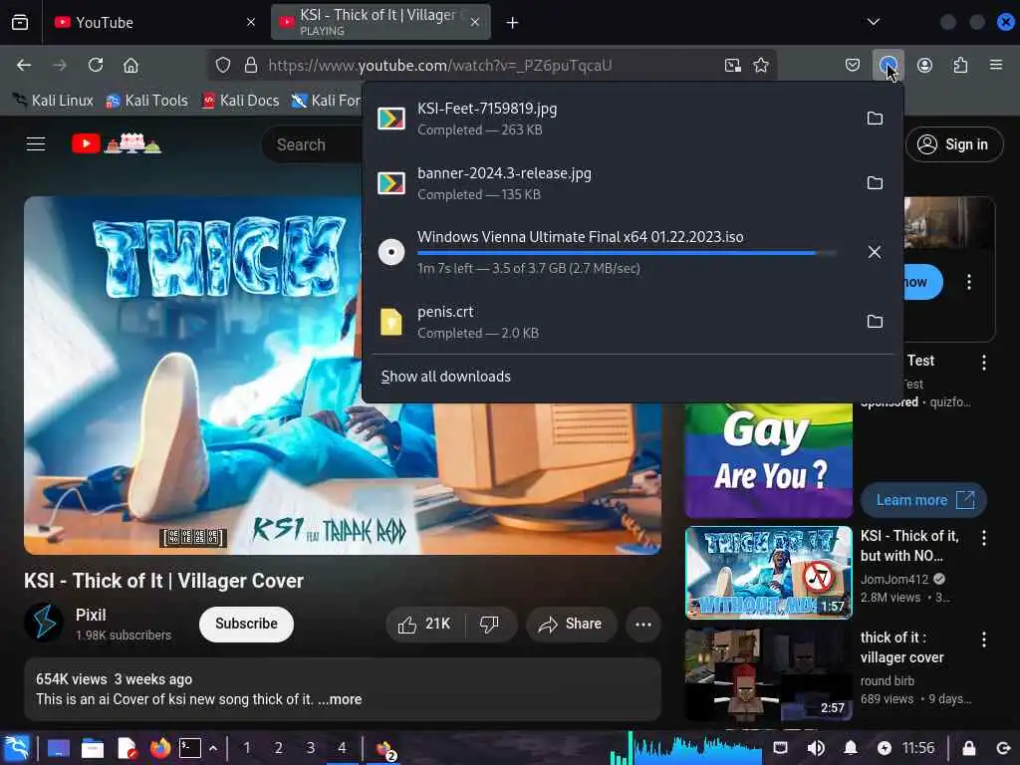Screen dimensions: 1020x765
Task: Like the video with 21K likes
Action: tap(424, 625)
